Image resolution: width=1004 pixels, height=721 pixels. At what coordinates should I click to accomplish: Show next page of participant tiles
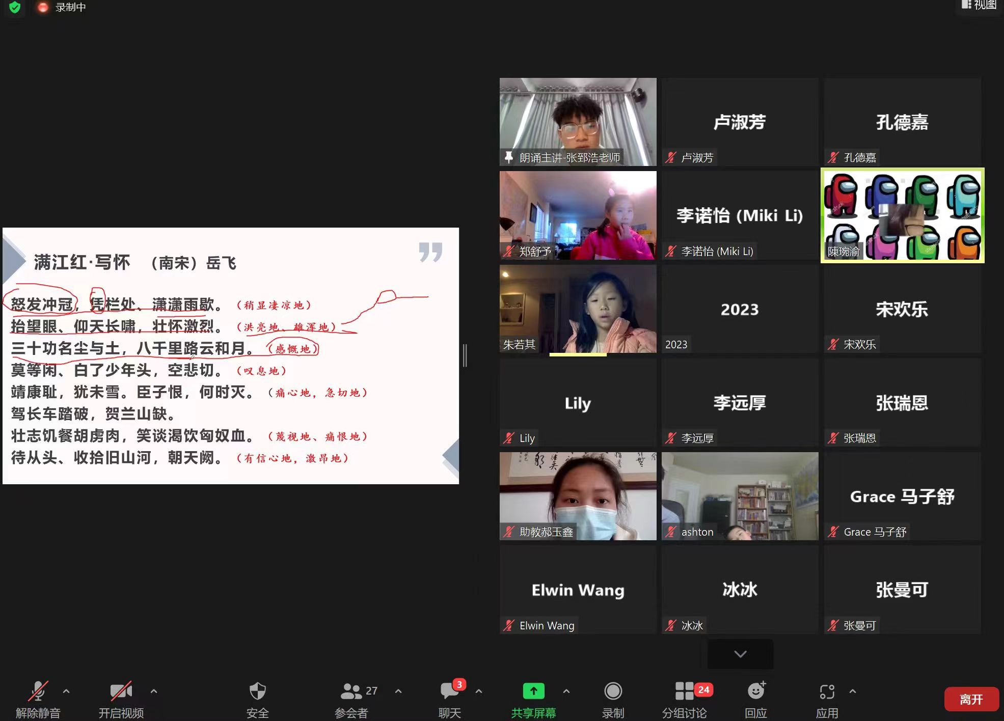pos(740,654)
